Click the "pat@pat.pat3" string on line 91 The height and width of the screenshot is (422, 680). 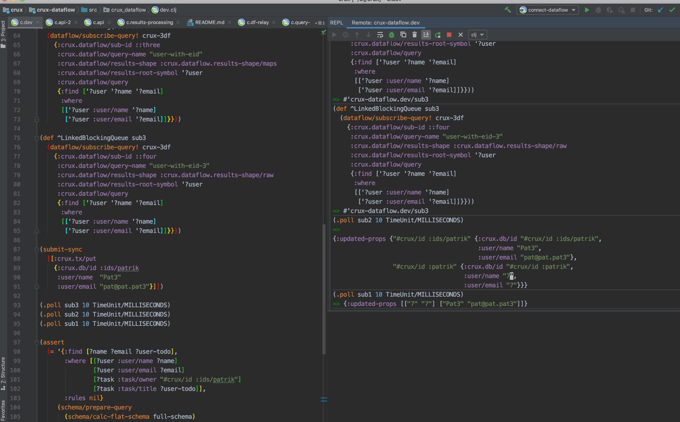point(125,287)
